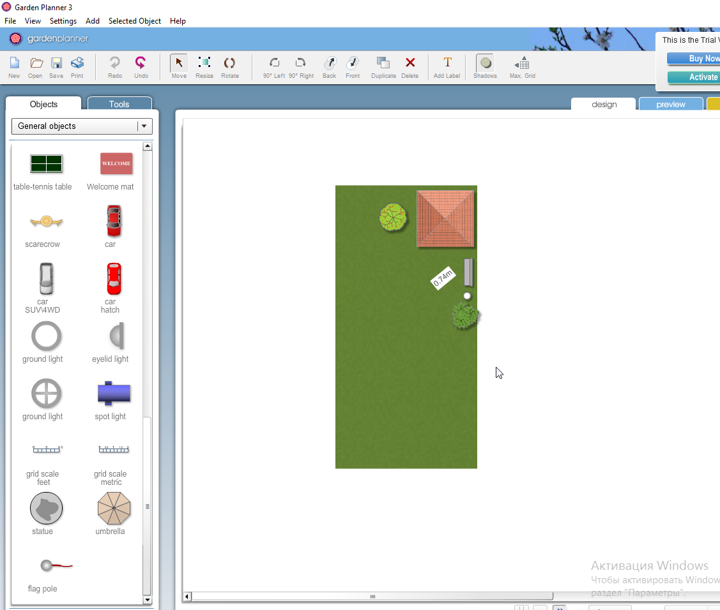Select the spot light object
Screen dimensions: 720x610
click(114, 394)
